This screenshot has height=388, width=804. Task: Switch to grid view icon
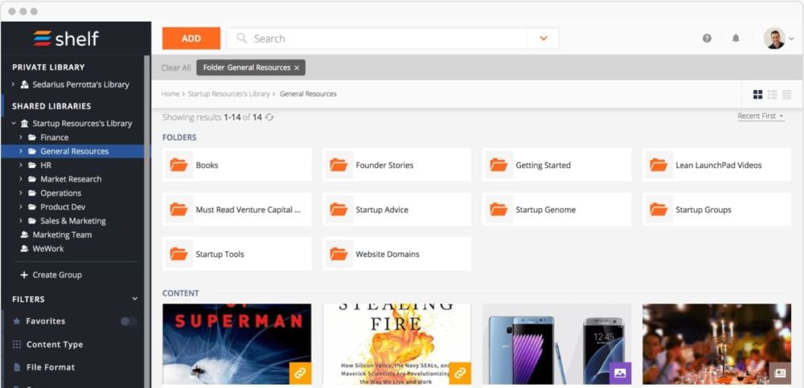click(757, 94)
